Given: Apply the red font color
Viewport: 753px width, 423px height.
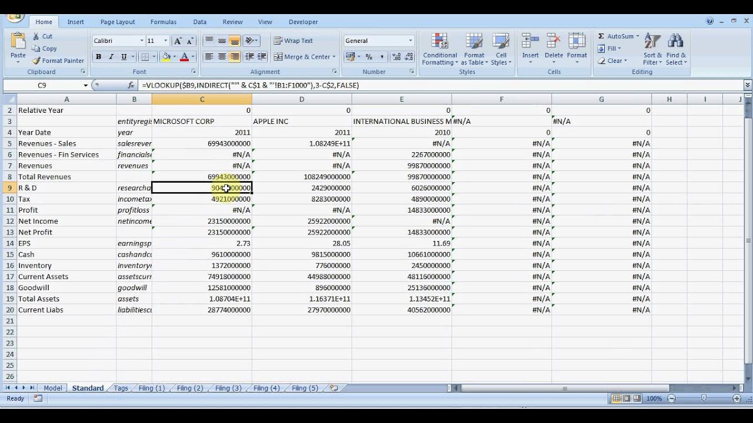Looking at the screenshot, I should click(x=184, y=57).
